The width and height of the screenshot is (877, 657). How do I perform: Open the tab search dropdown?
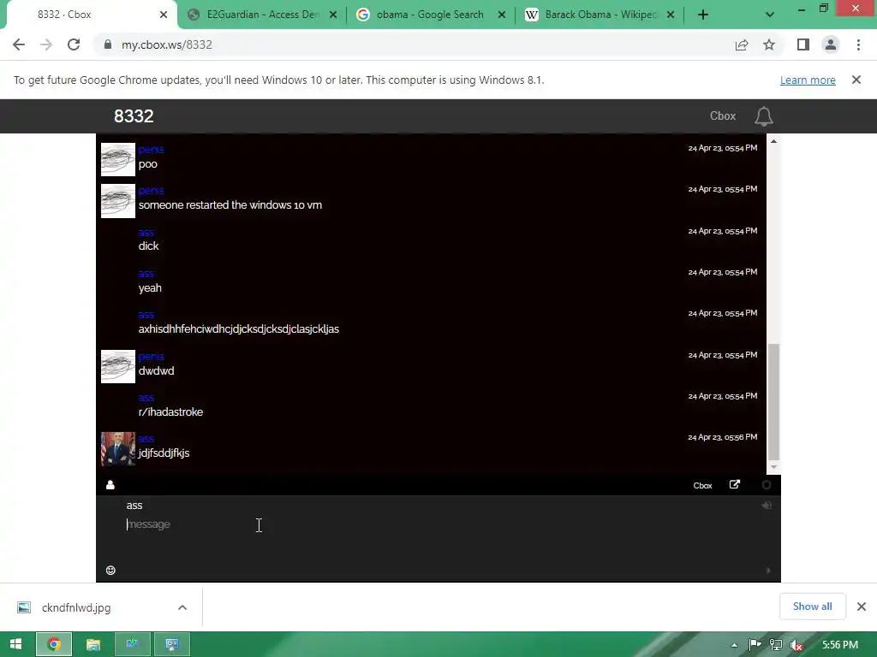770,15
